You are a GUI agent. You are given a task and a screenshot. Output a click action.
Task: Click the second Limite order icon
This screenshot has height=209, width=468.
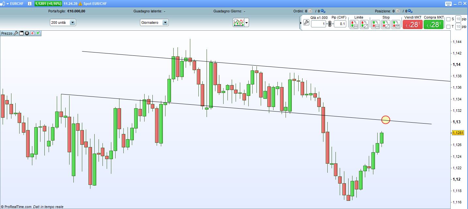coord(364,24)
